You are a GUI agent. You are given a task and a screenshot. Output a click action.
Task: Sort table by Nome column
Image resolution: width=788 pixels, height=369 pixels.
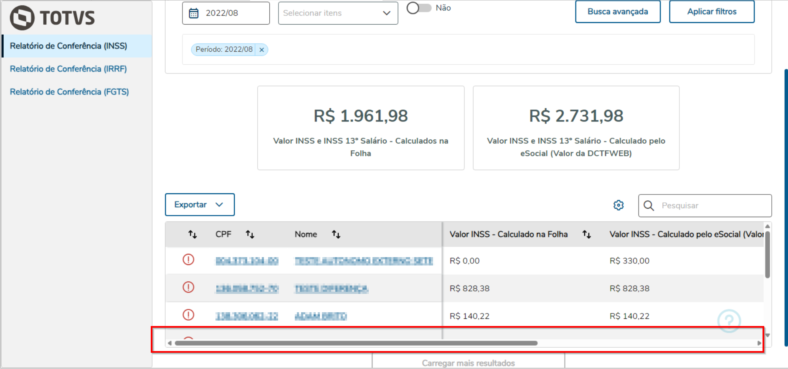click(x=336, y=235)
